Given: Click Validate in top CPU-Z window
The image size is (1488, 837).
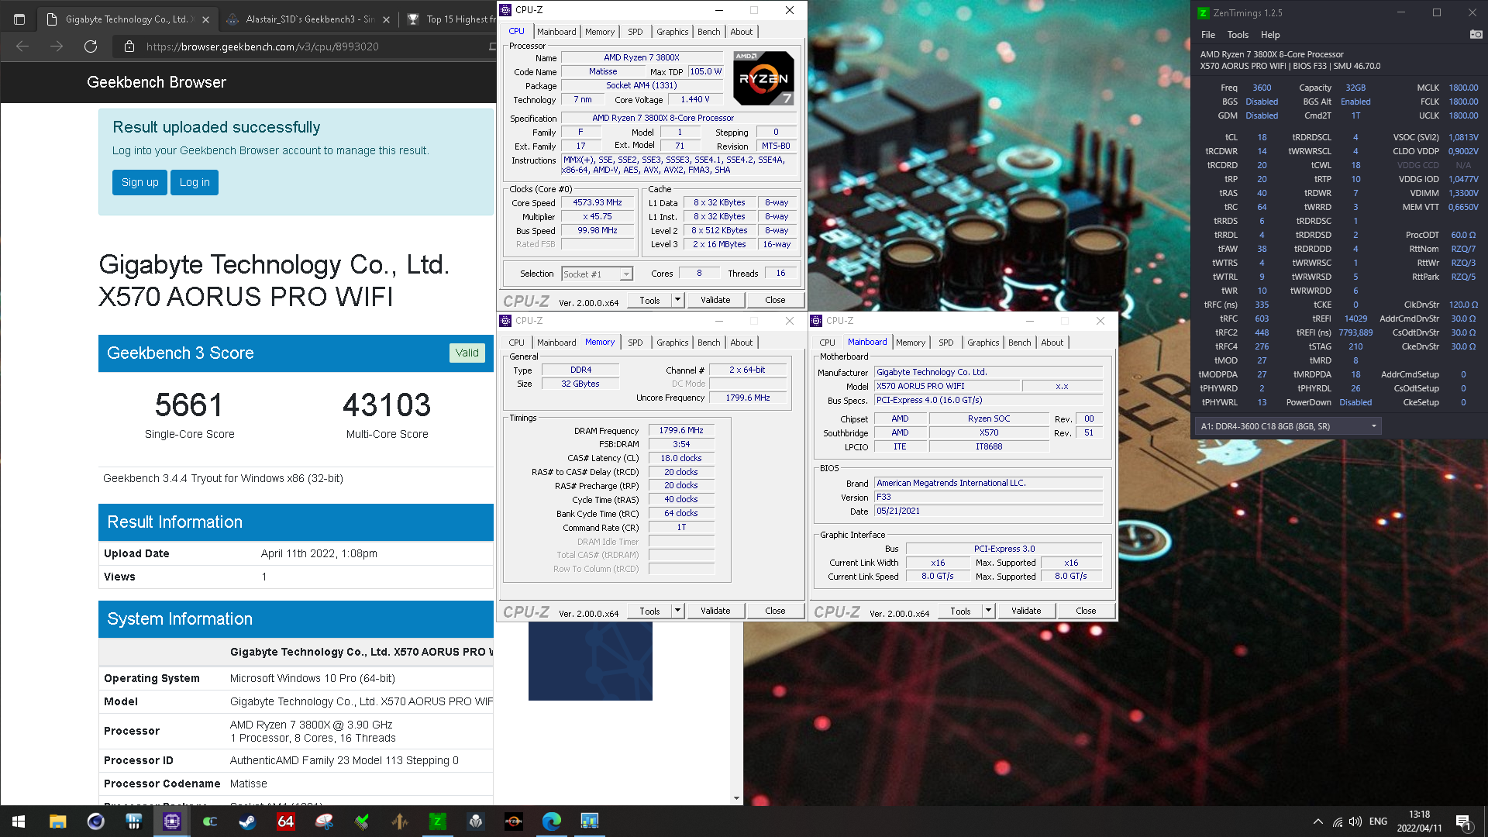Looking at the screenshot, I should coord(715,300).
